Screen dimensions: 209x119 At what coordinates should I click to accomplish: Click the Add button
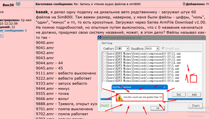pyautogui.click(x=194, y=94)
